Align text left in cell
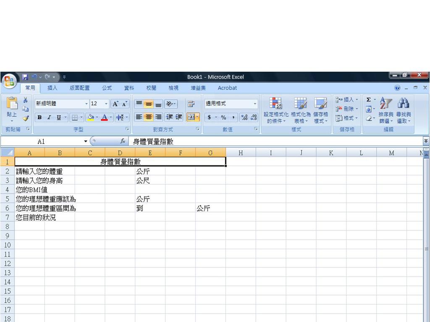430x322 pixels. (139, 117)
